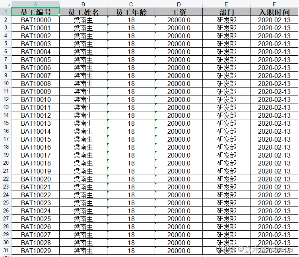Click cell BAT10015
299x257 pixels.
(36, 139)
